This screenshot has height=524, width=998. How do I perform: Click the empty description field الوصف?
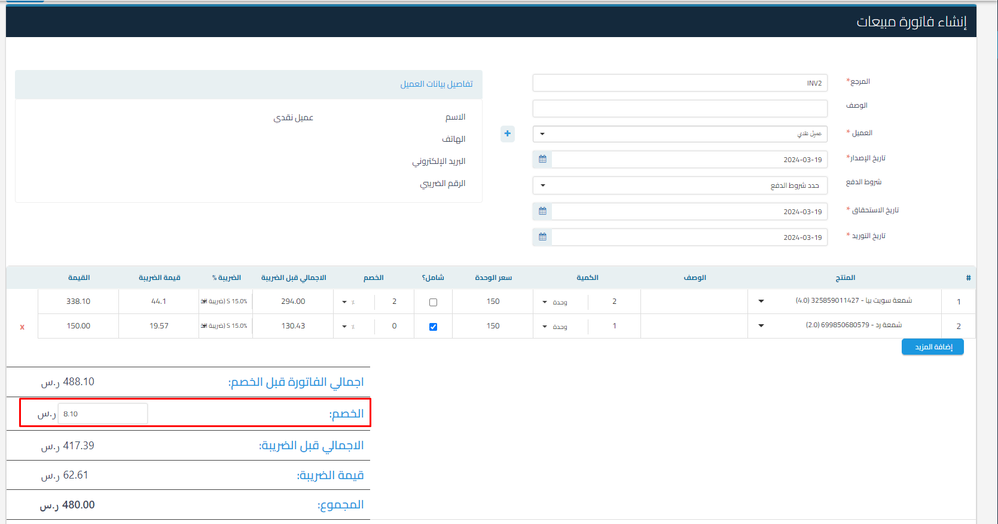[x=680, y=108]
